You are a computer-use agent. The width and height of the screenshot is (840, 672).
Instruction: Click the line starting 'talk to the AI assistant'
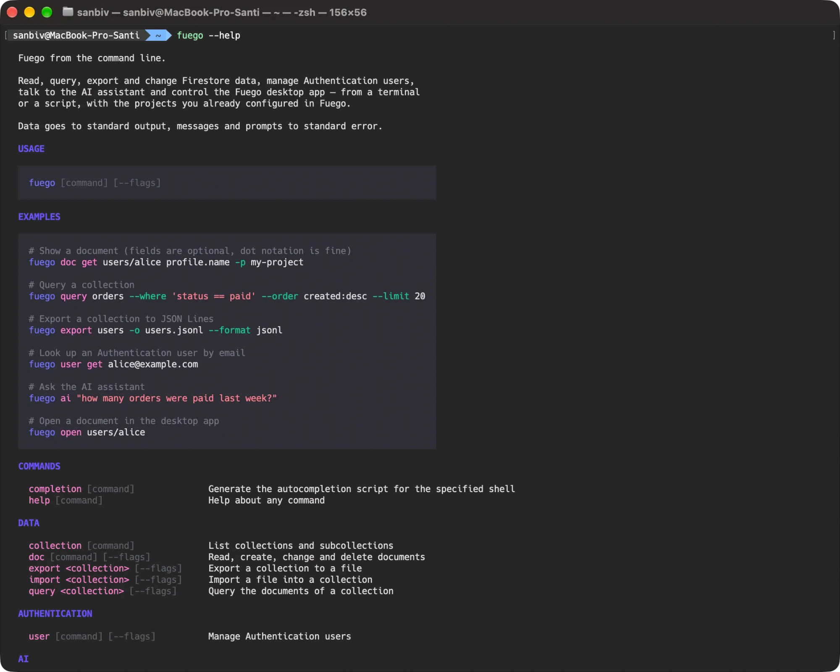point(219,92)
